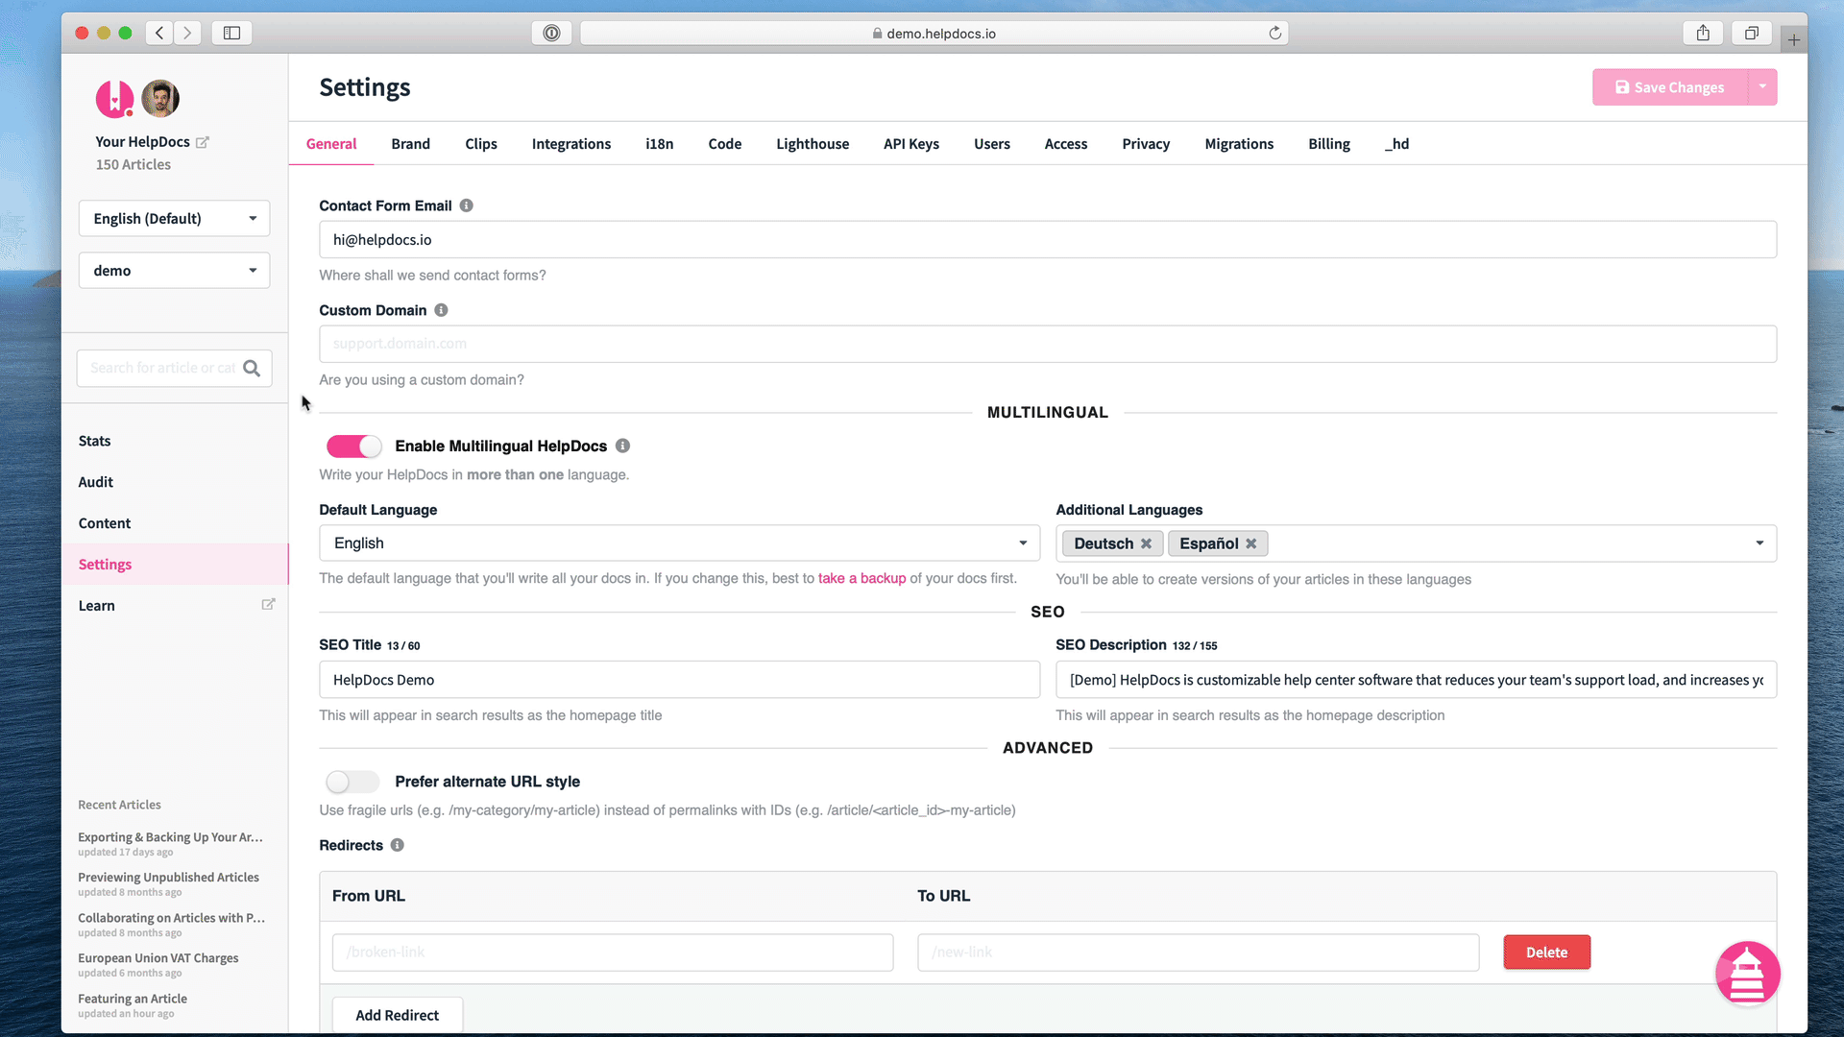The image size is (1844, 1037).
Task: Open external link icon next to Your HelpDocs
Action: pyautogui.click(x=203, y=142)
